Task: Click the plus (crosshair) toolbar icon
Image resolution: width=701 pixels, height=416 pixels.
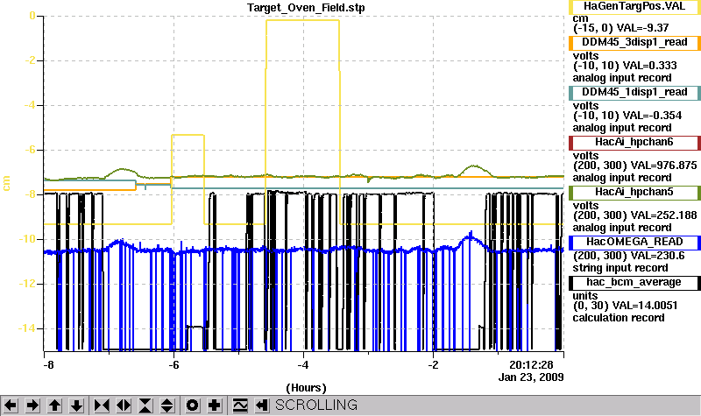Action: click(214, 405)
